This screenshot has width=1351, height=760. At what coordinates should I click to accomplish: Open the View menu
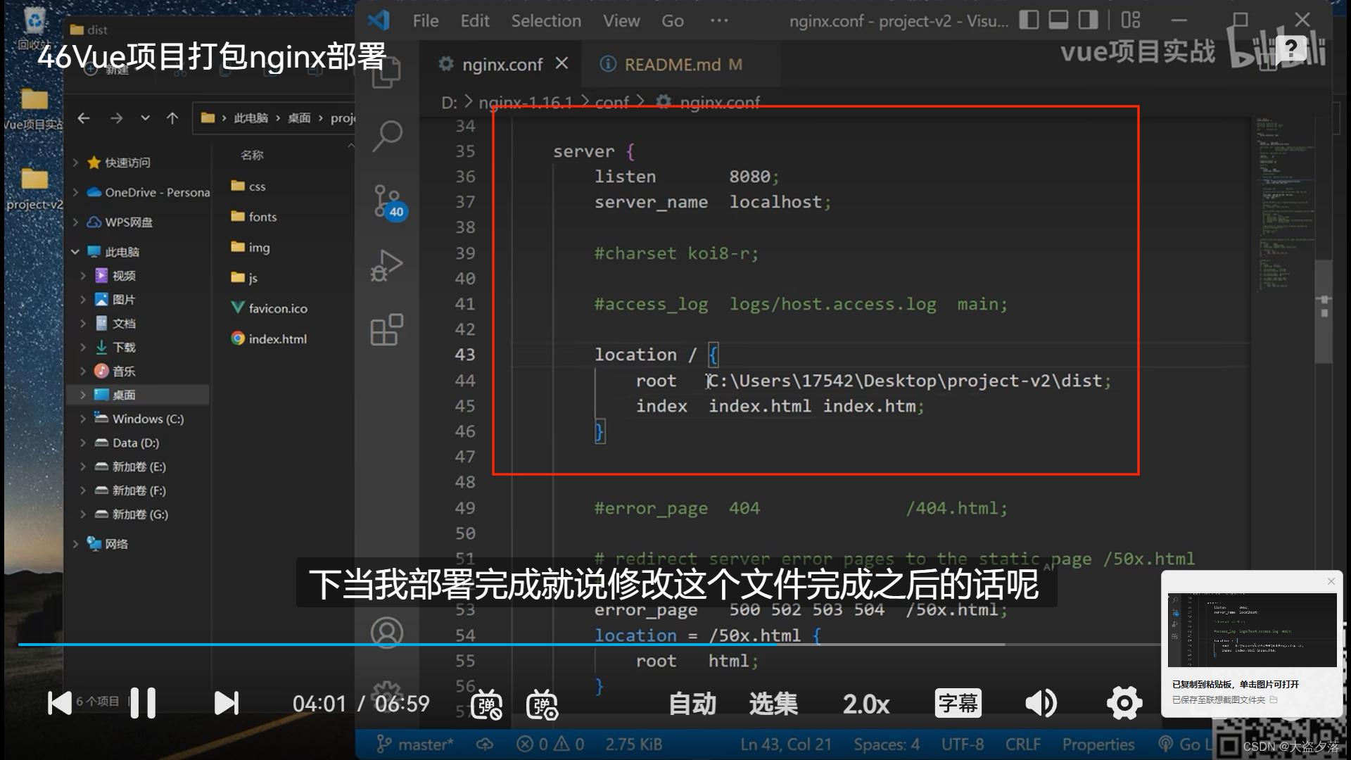621,21
